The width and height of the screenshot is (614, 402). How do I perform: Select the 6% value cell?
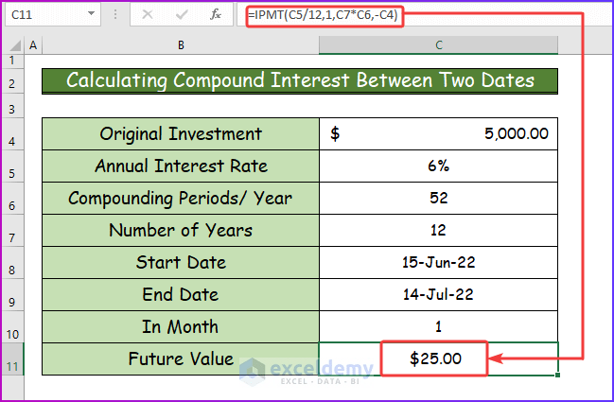[x=439, y=166]
